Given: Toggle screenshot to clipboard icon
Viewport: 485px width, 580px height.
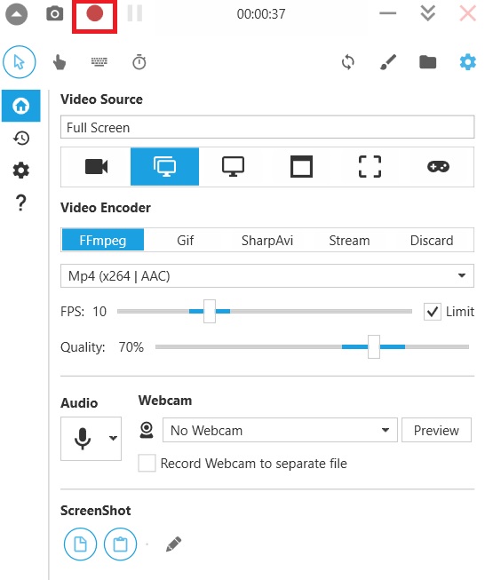Looking at the screenshot, I should (x=120, y=544).
